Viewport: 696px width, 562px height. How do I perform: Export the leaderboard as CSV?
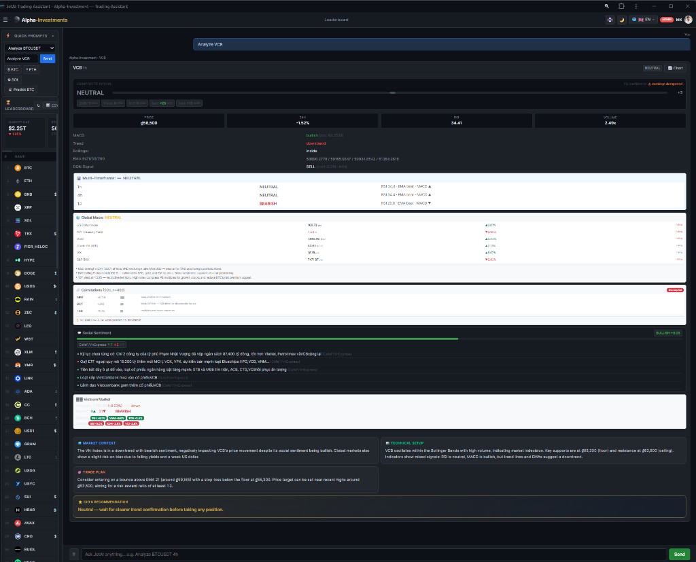(x=52, y=105)
